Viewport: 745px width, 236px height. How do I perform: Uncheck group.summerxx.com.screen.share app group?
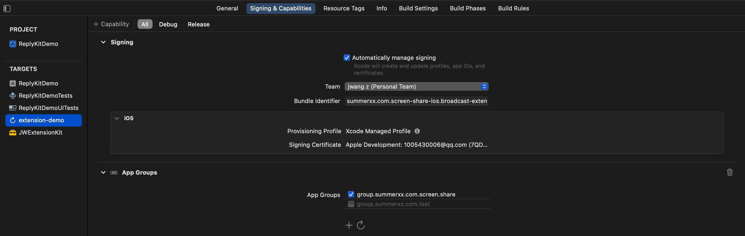351,194
